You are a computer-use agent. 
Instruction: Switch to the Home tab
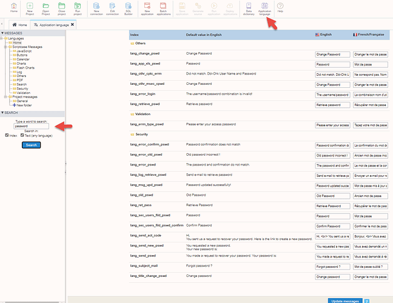(19, 25)
